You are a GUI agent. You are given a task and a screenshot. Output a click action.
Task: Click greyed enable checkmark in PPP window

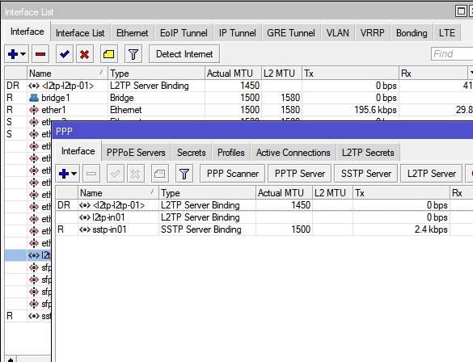(x=116, y=174)
